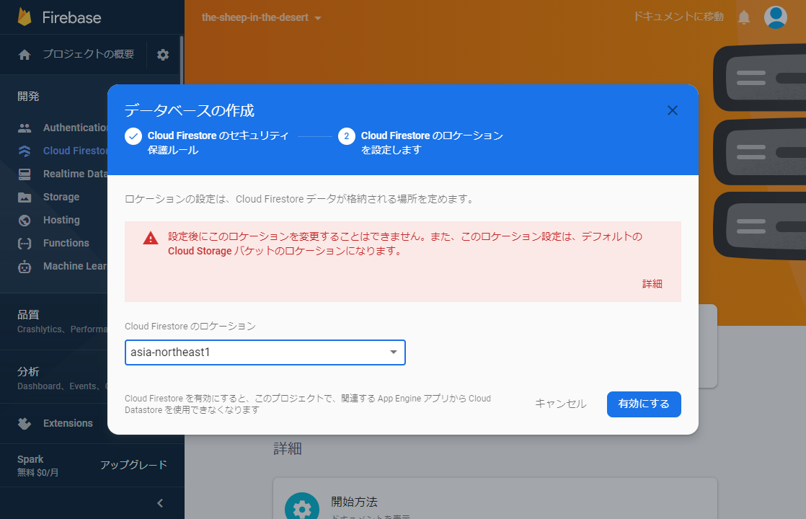
Task: Select the Cloud Firestore sidebar icon
Action: coord(23,150)
